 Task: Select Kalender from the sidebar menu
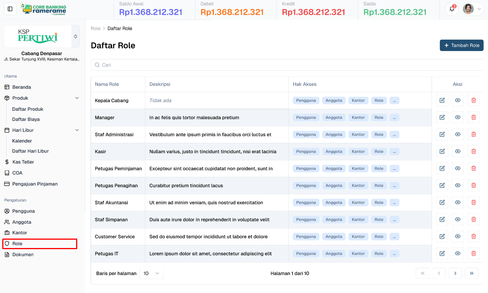click(22, 141)
